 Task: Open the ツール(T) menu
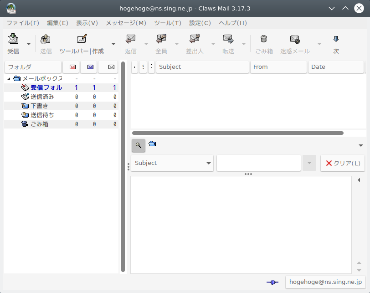[x=168, y=23]
